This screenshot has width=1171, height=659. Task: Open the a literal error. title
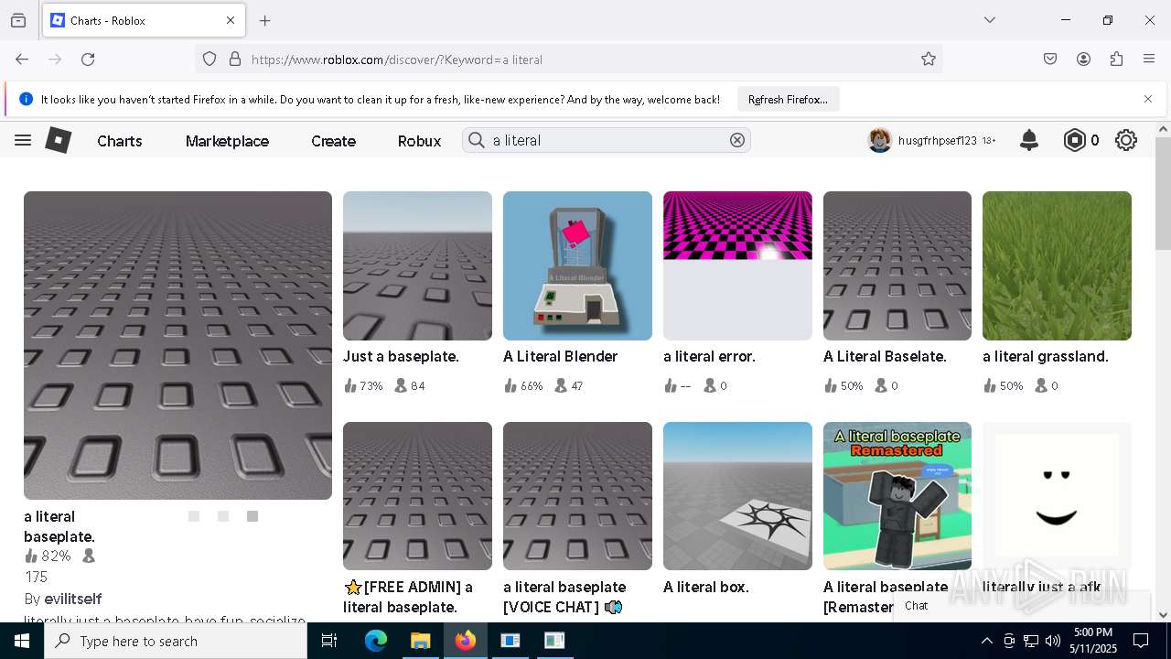pos(709,356)
